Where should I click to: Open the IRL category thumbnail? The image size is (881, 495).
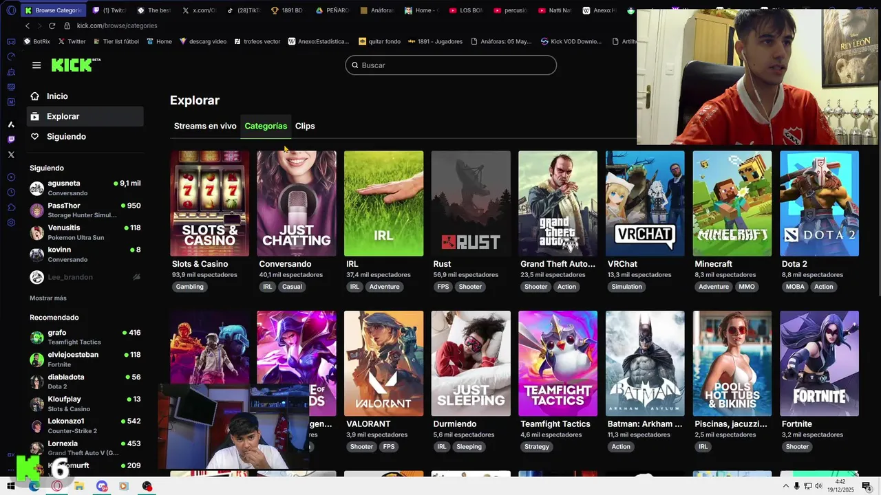click(383, 203)
